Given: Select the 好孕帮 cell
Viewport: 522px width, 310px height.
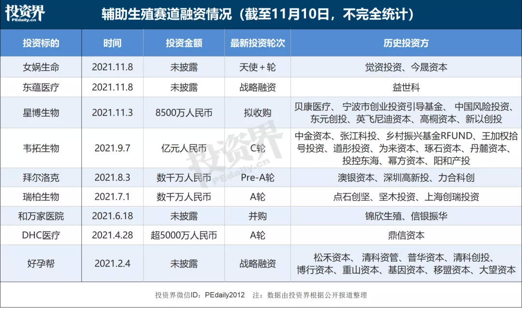Looking at the screenshot, I should (x=41, y=264).
